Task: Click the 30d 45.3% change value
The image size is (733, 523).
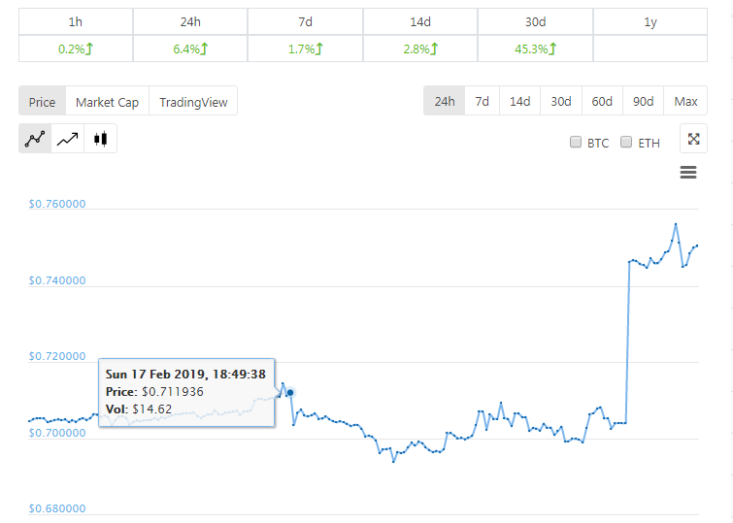Action: (x=534, y=49)
